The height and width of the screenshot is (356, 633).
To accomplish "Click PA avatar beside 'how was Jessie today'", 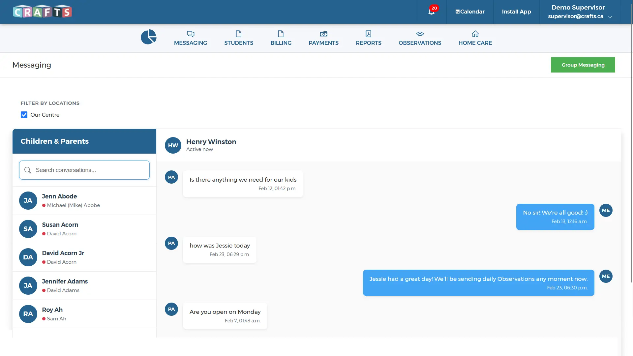I will pyautogui.click(x=171, y=243).
